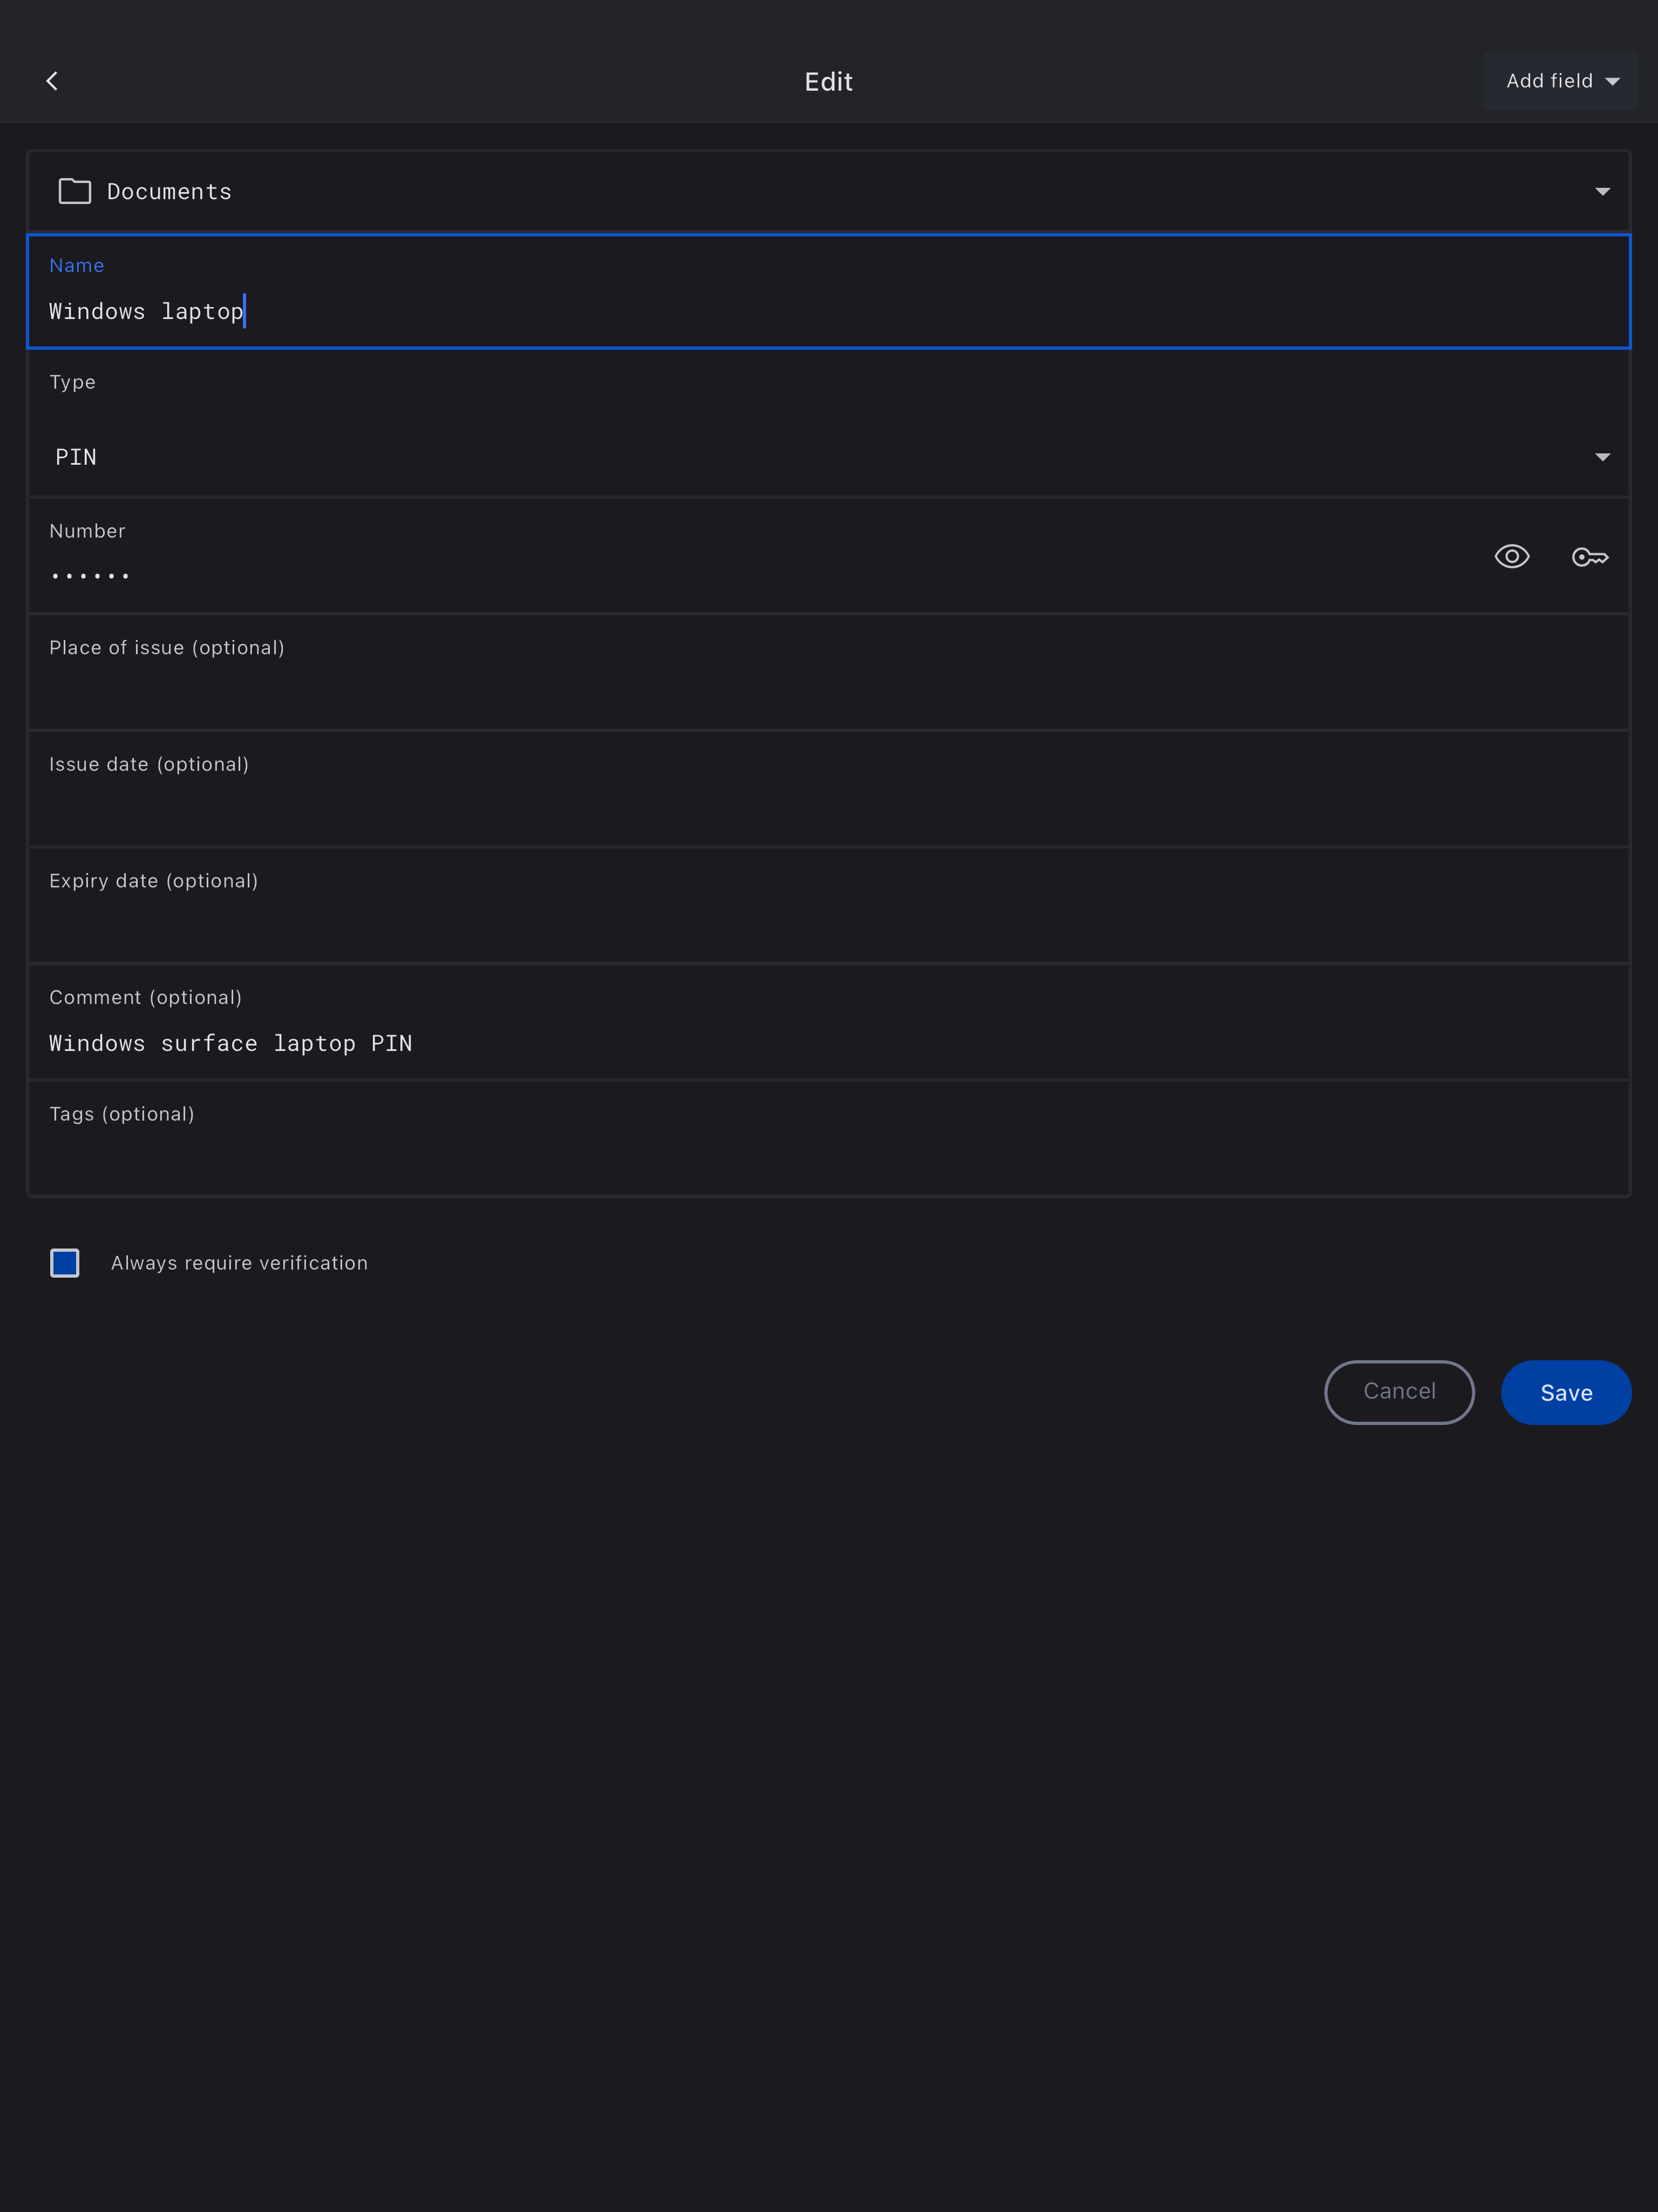
Task: Expand the Documents folder selector arrow
Action: click(x=1602, y=191)
